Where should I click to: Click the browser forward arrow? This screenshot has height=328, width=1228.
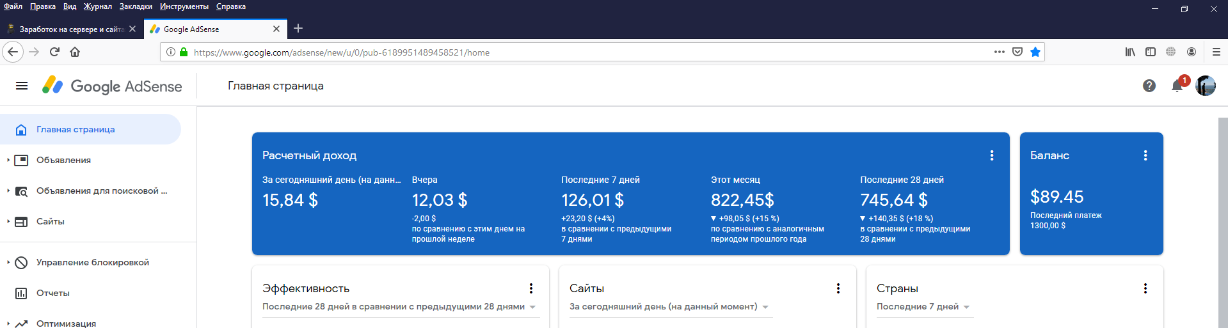[x=35, y=52]
